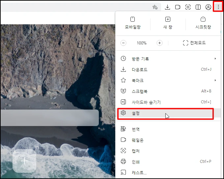Open the downloads toolbar icon
Screen dimensions: 224x179
167,7
